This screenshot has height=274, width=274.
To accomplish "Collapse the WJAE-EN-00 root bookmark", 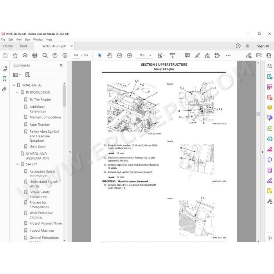I will 14,85.
